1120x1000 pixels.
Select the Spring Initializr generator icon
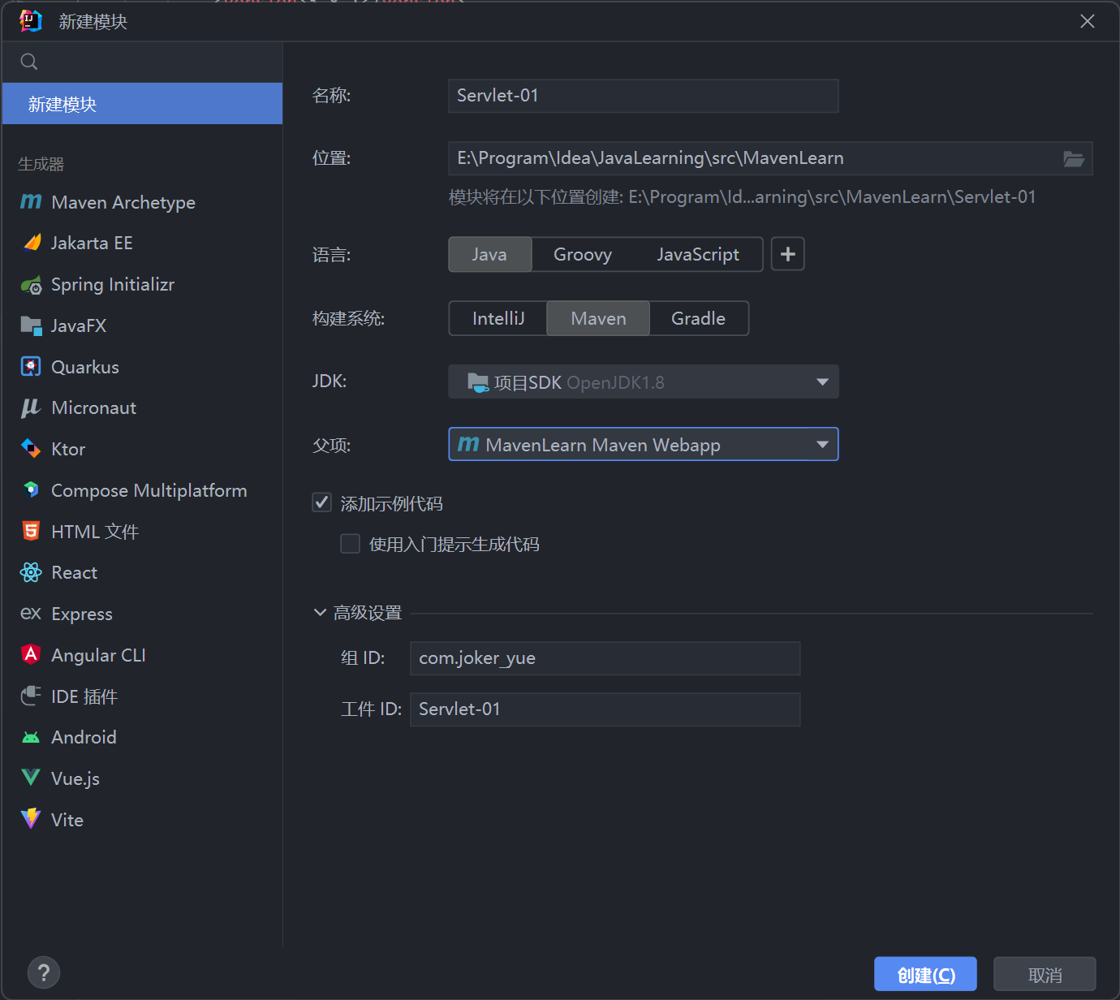pyautogui.click(x=31, y=285)
